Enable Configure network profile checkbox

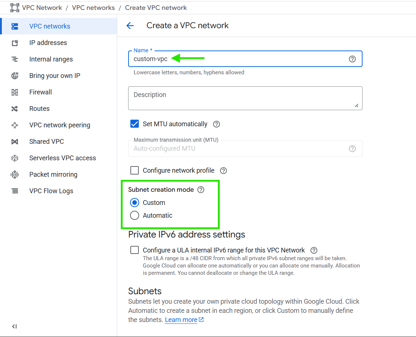pos(135,171)
